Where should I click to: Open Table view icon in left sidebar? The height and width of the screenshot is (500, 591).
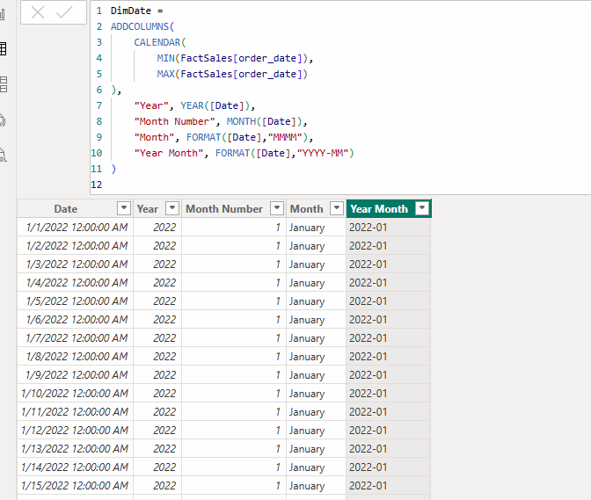[x=3, y=49]
